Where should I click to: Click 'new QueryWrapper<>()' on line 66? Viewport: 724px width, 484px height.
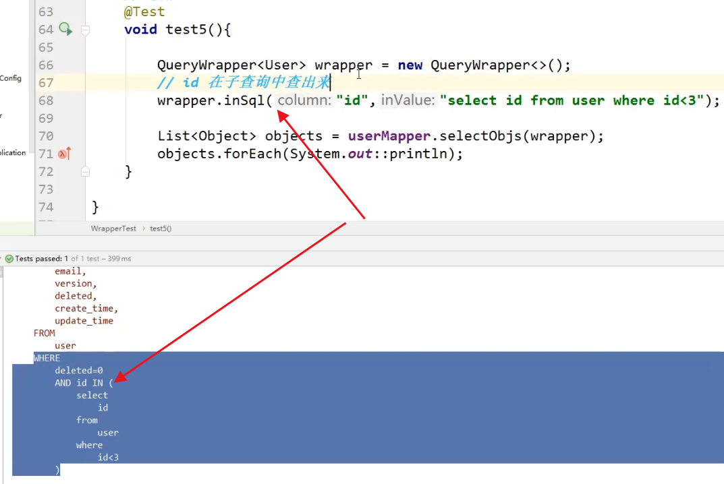pos(480,65)
